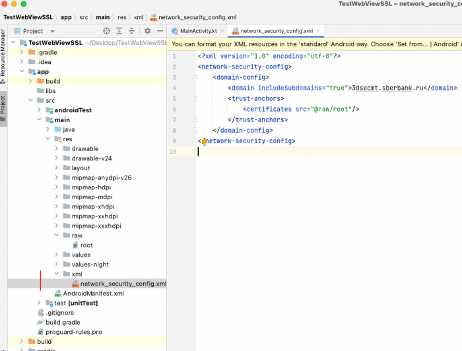Click the yellow lightbulb intention icon

pyautogui.click(x=204, y=141)
